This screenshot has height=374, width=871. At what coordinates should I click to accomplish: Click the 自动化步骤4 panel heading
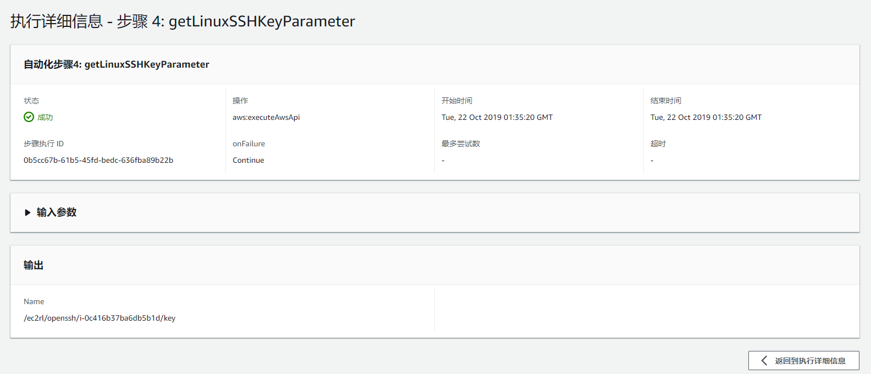click(x=117, y=64)
